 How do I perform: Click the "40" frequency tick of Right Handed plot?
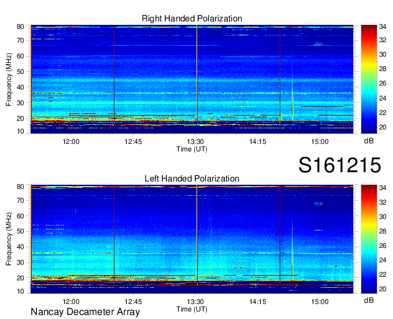click(x=20, y=87)
